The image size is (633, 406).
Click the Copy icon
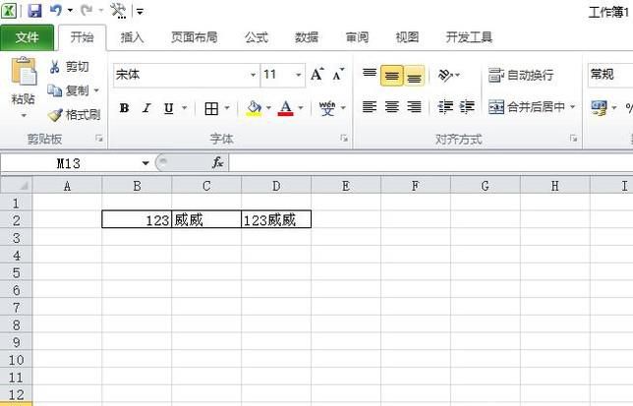pos(54,90)
